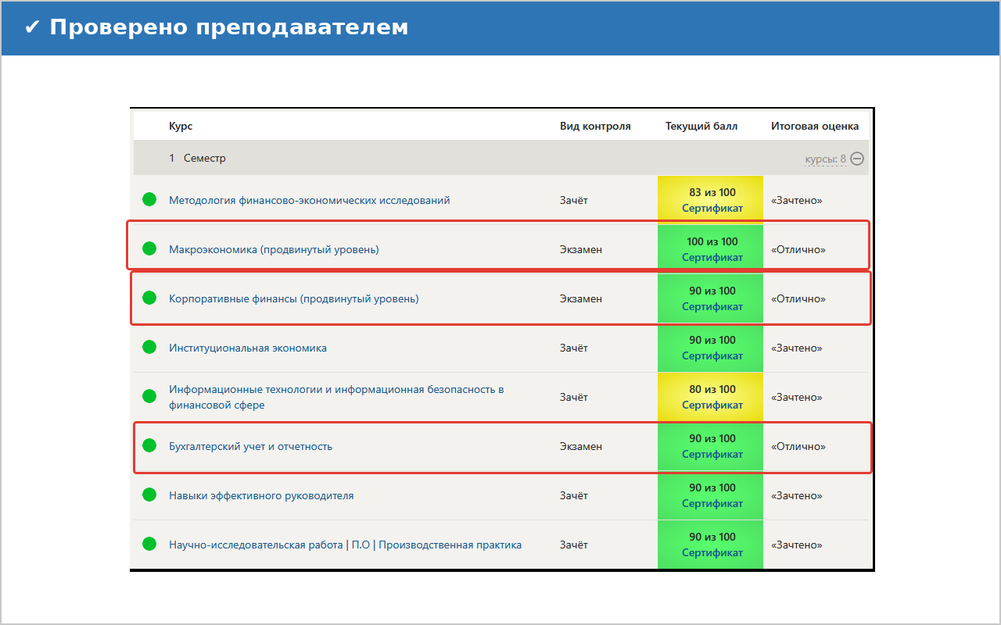Click green dot for Научно-исследовательская работа row
This screenshot has width=1001, height=625.
[x=149, y=545]
